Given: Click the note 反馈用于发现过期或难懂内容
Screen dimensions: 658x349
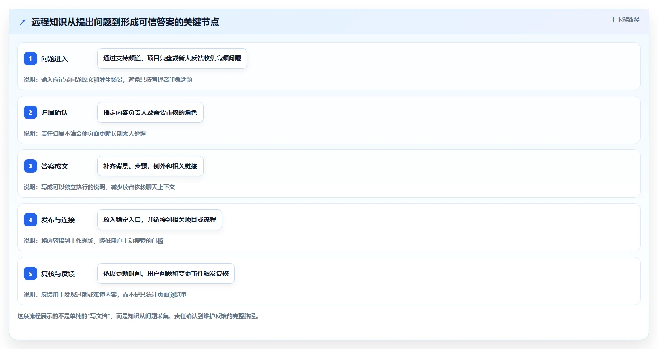Looking at the screenshot, I should click(105, 294).
